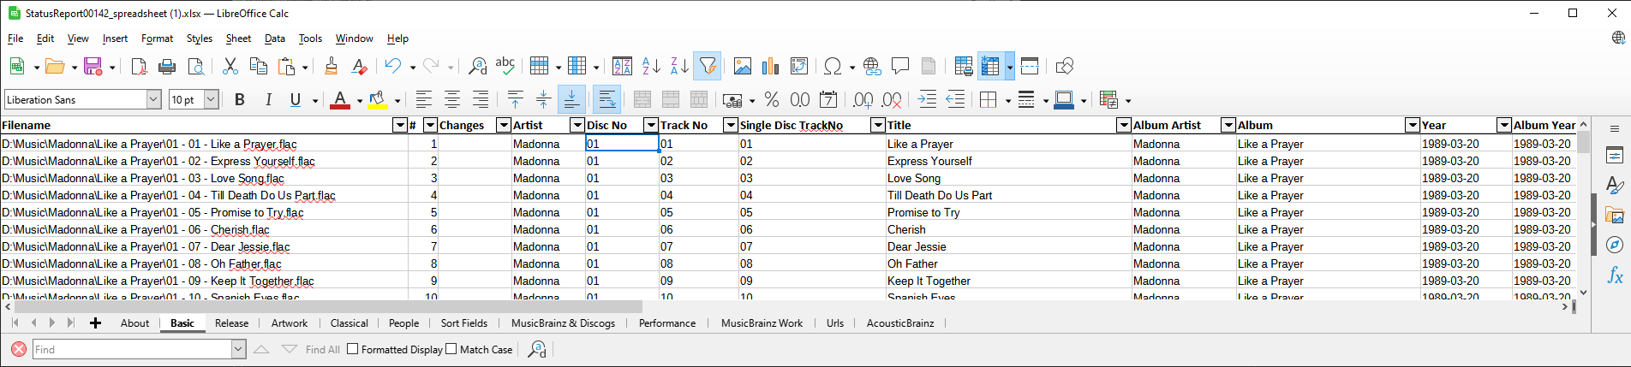Toggle Underline formatting
The height and width of the screenshot is (367, 1631).
[296, 100]
